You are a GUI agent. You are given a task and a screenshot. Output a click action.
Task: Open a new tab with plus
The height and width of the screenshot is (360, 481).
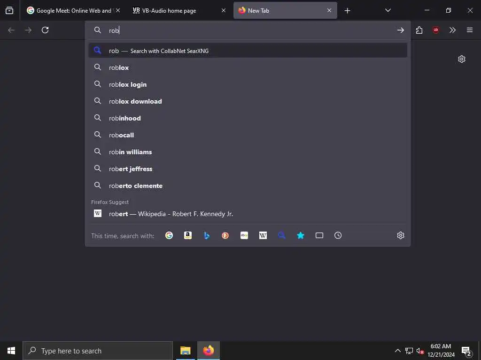click(347, 11)
